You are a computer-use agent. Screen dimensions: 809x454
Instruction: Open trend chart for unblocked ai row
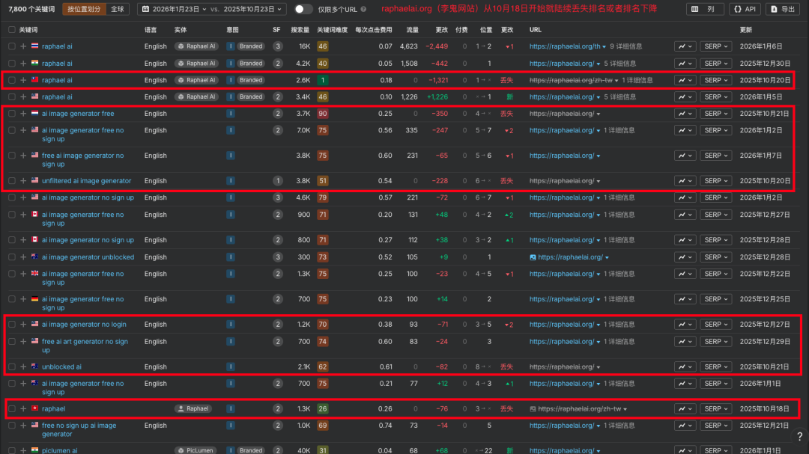coord(685,367)
